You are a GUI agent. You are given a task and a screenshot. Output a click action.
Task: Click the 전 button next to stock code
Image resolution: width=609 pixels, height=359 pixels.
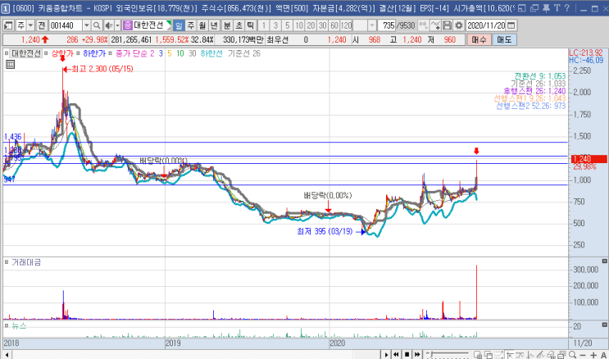point(42,25)
